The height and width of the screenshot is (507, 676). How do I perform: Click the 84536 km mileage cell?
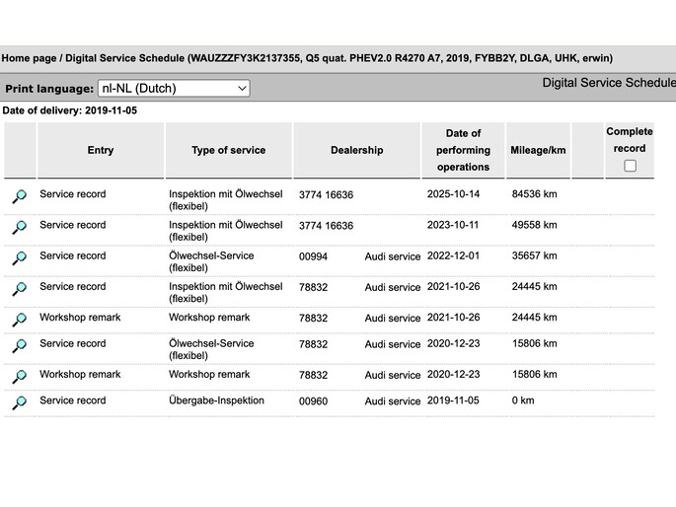point(534,194)
